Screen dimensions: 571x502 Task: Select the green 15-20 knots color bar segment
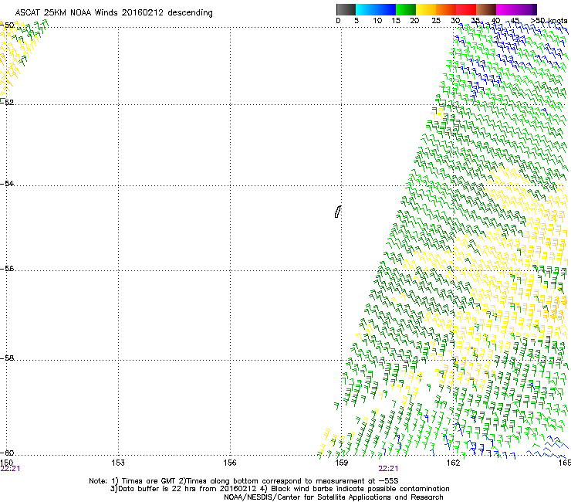[x=406, y=9]
